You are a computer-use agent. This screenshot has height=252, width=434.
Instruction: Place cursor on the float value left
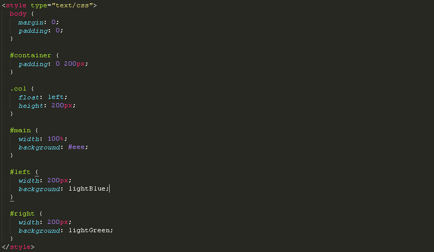click(56, 97)
